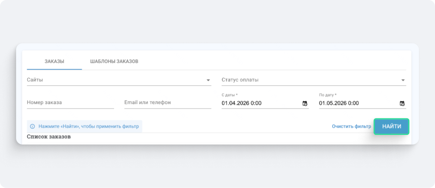Click the Список заказов heading
This screenshot has width=435, height=188.
coord(49,137)
